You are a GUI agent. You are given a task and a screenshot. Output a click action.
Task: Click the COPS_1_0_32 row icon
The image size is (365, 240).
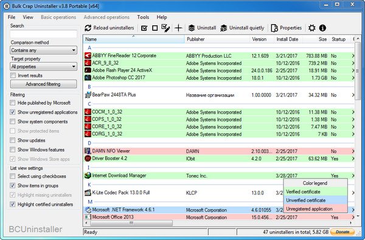88,119
